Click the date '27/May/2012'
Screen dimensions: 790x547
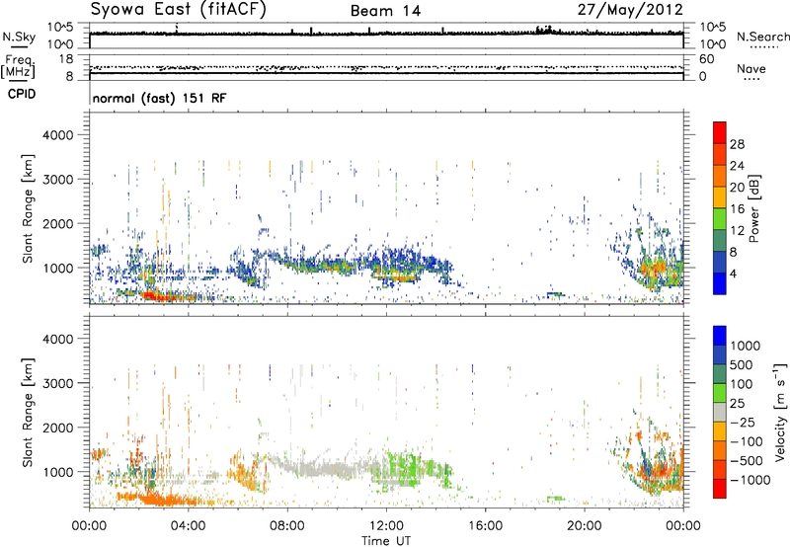[x=630, y=10]
